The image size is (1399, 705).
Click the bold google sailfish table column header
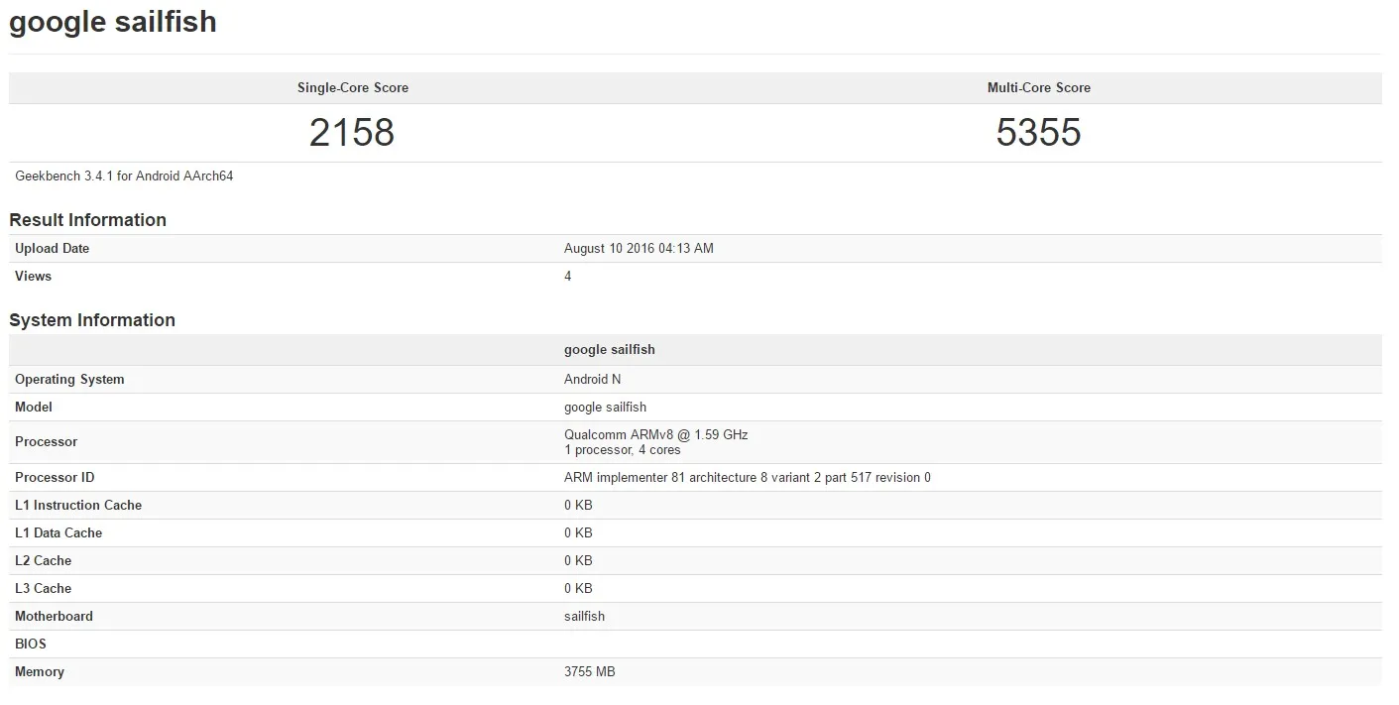tap(609, 350)
